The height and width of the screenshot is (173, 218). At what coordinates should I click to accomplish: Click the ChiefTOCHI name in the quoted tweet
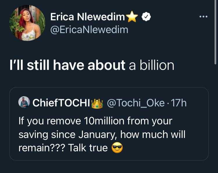click(x=61, y=103)
